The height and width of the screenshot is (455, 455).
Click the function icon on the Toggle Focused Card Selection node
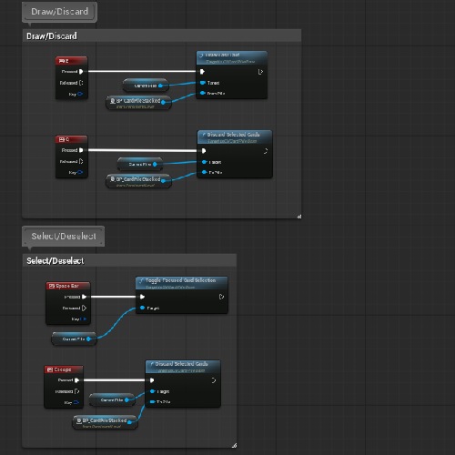141,280
